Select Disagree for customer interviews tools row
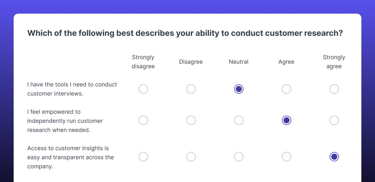Image resolution: width=375 pixels, height=182 pixels. click(191, 89)
